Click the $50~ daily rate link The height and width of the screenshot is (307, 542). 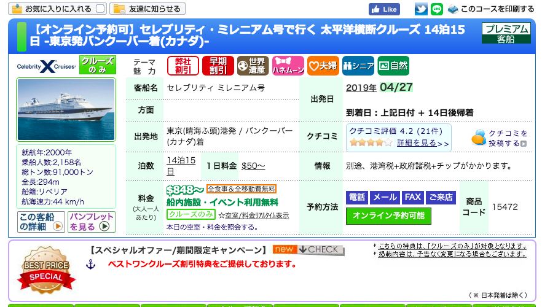click(253, 166)
